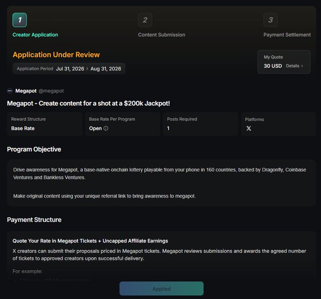Image resolution: width=321 pixels, height=299 pixels.
Task: Click the $200k Jackpot campaign title
Action: point(88,103)
